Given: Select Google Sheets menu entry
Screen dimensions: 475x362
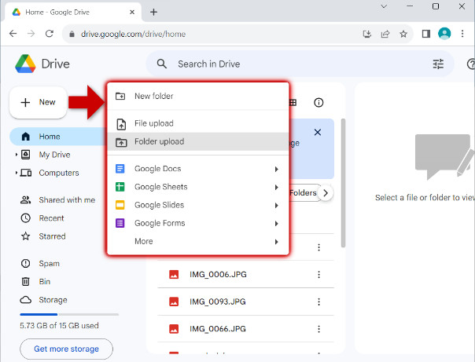Looking at the screenshot, I should (198, 187).
